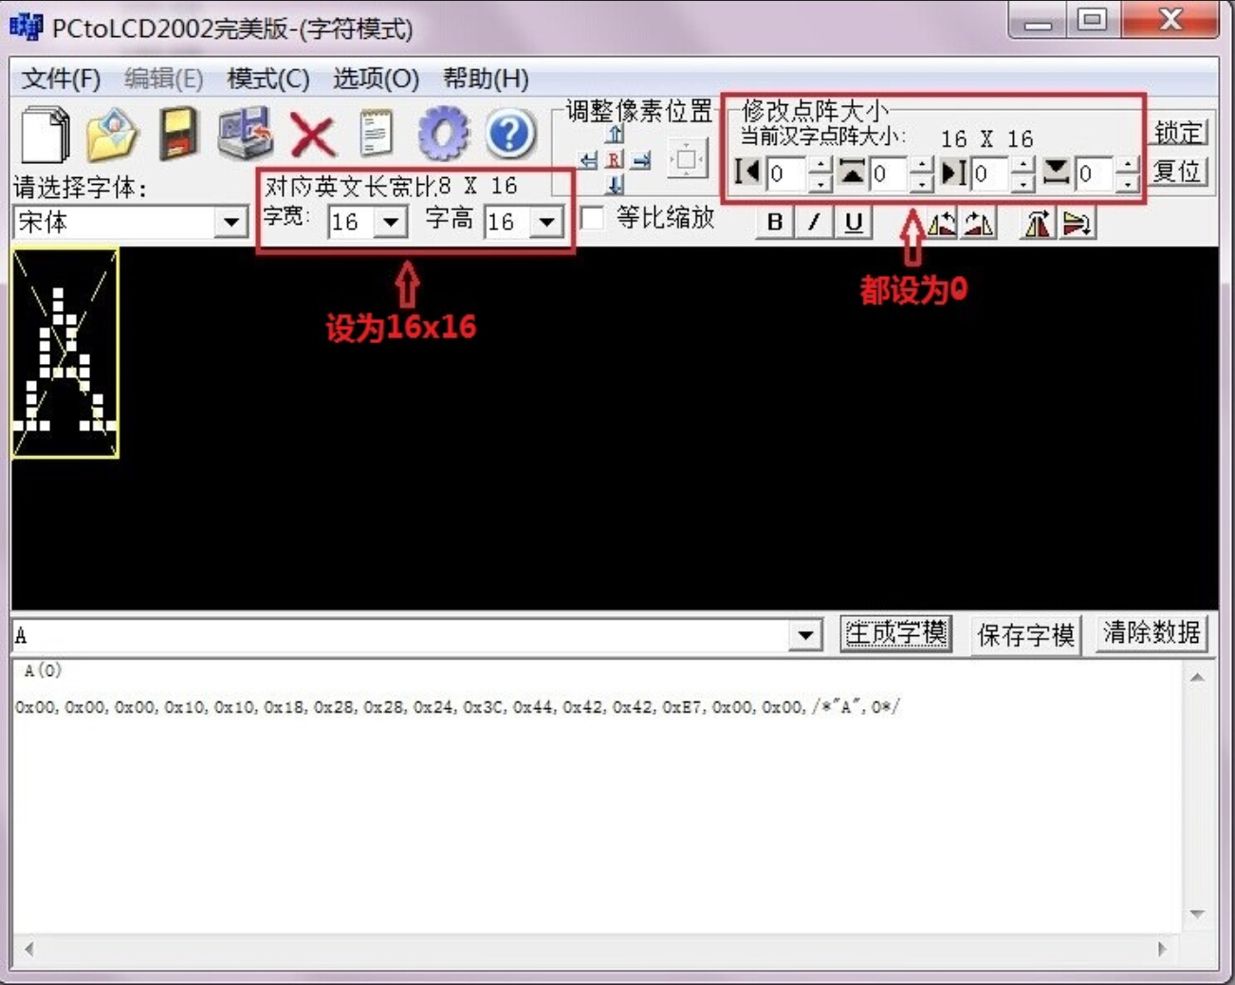Open the 宋体 font dropdown
1235x985 pixels.
pyautogui.click(x=230, y=223)
